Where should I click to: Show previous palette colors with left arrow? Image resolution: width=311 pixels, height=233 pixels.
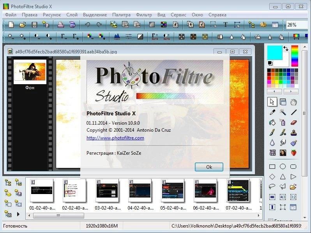pos(274,92)
